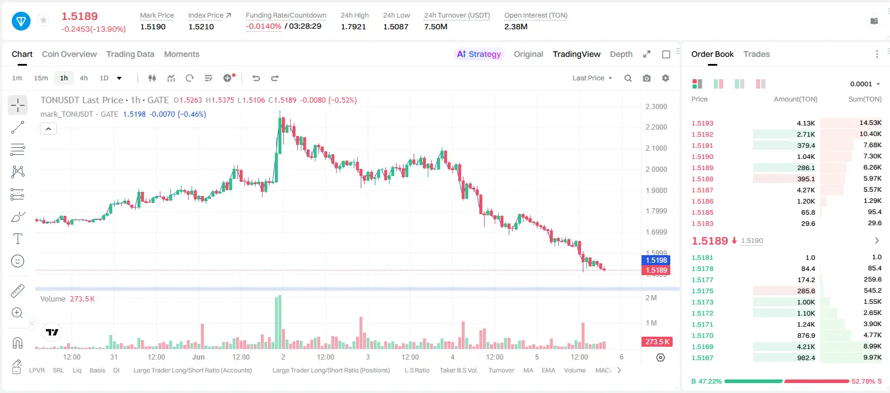Open the Coin Overview tab
This screenshot has height=393, width=890.
click(x=69, y=54)
